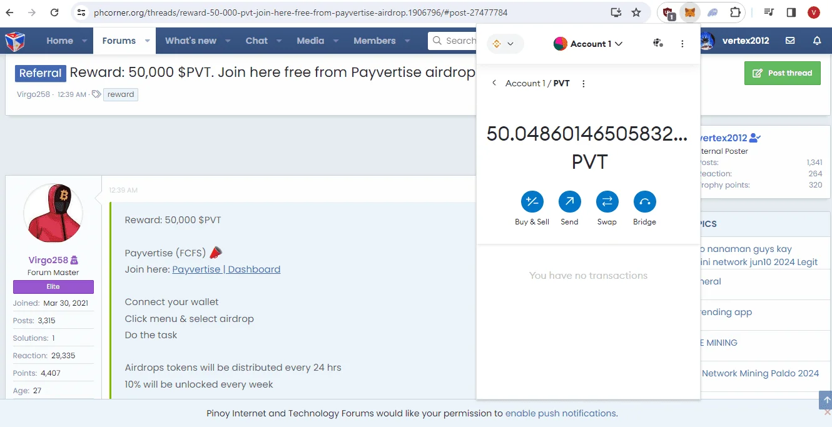
Task: Open forum alerts bell icon
Action: coord(817,41)
